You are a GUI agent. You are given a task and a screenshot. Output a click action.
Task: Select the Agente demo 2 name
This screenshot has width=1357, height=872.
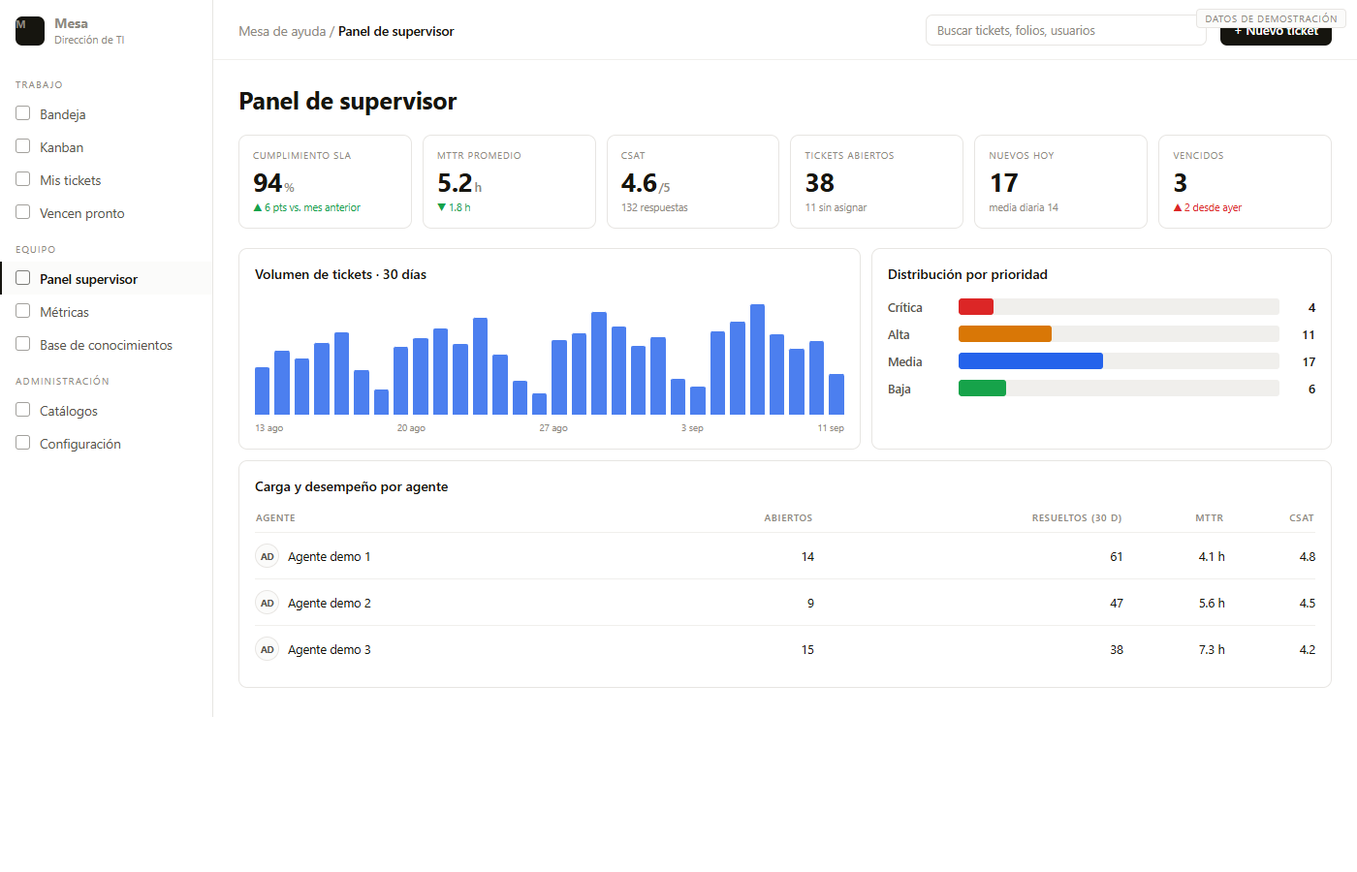point(330,603)
